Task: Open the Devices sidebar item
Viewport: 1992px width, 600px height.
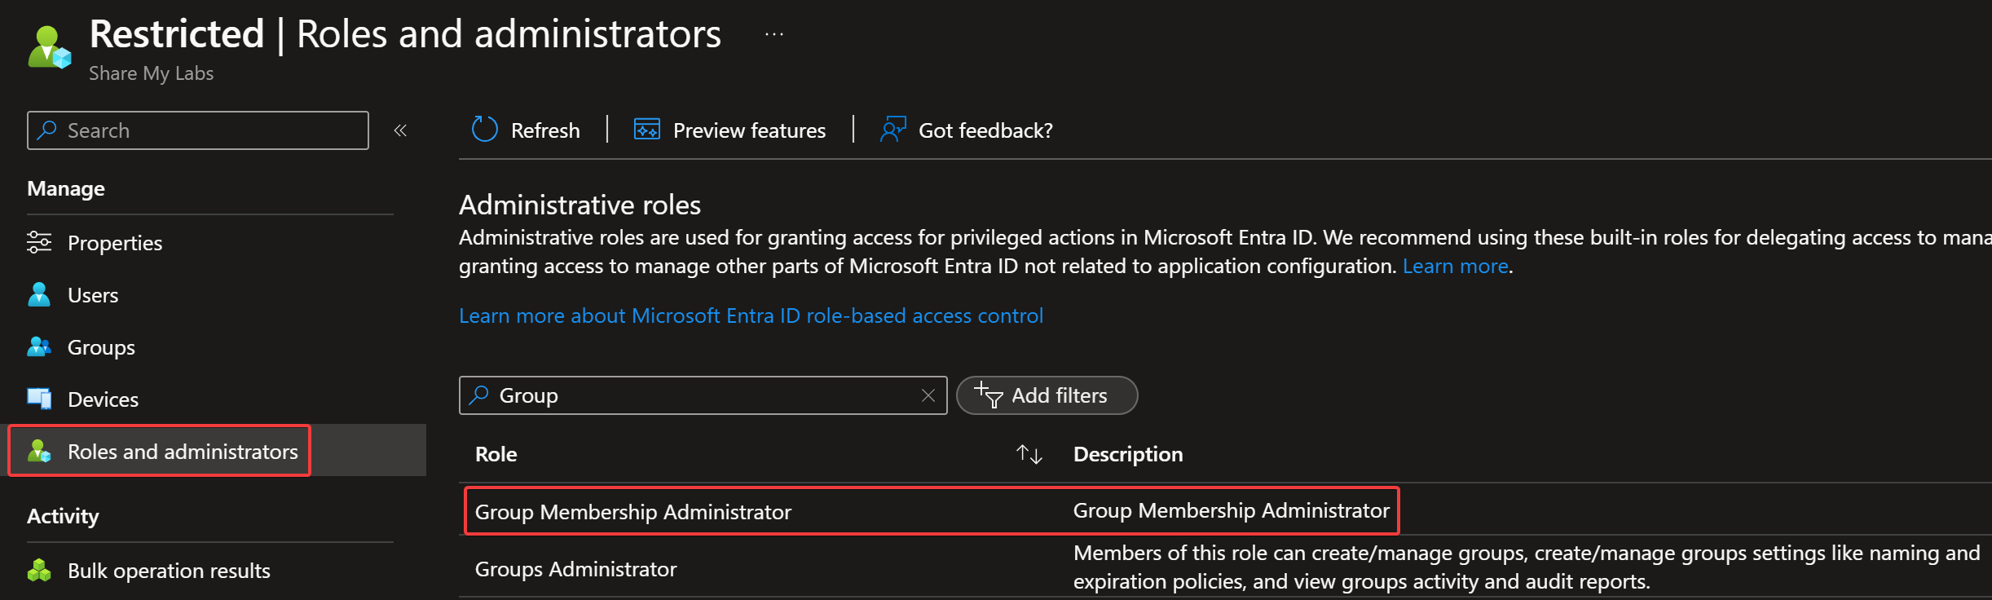Action: (103, 399)
